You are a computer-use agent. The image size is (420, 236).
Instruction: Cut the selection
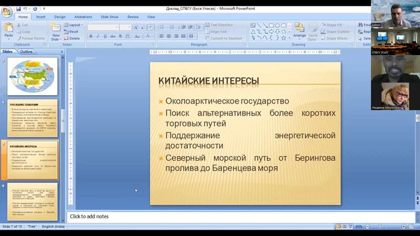pos(22,25)
